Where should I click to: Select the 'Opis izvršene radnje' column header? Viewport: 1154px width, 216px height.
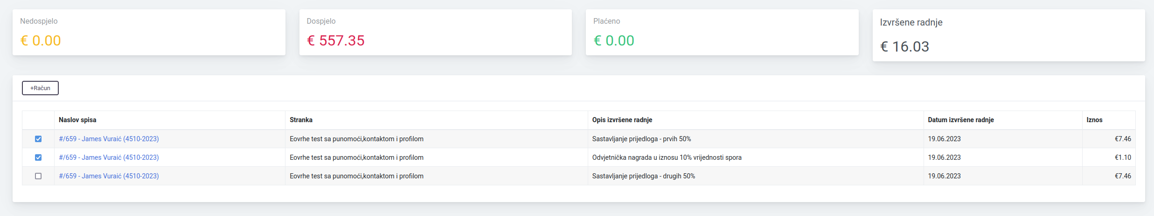click(x=622, y=120)
